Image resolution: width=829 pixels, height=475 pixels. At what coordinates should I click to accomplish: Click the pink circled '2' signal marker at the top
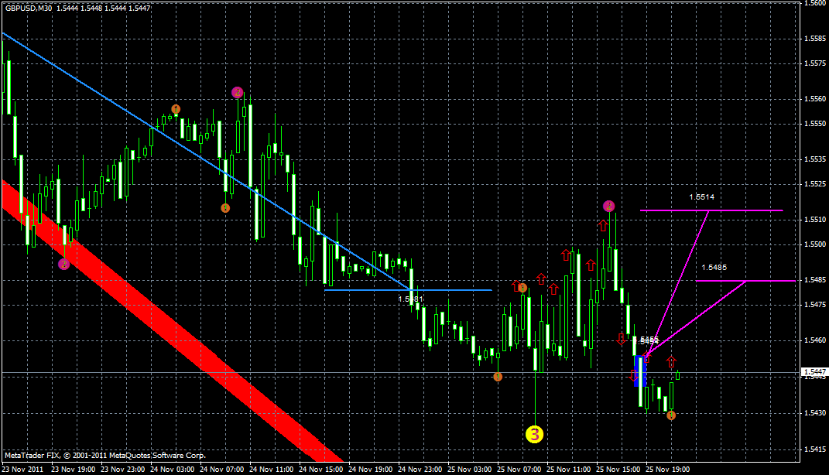[237, 91]
